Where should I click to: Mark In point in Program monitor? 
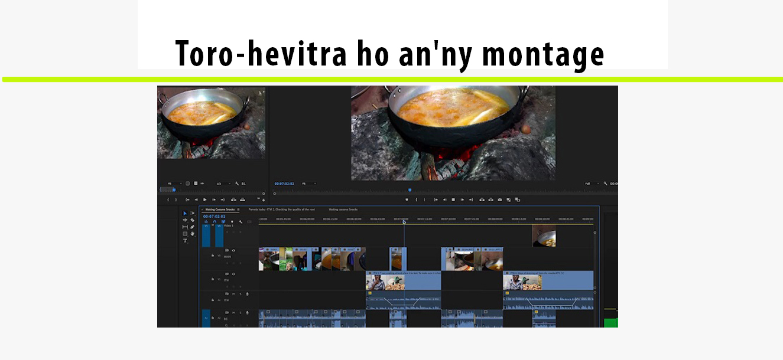[416, 199]
